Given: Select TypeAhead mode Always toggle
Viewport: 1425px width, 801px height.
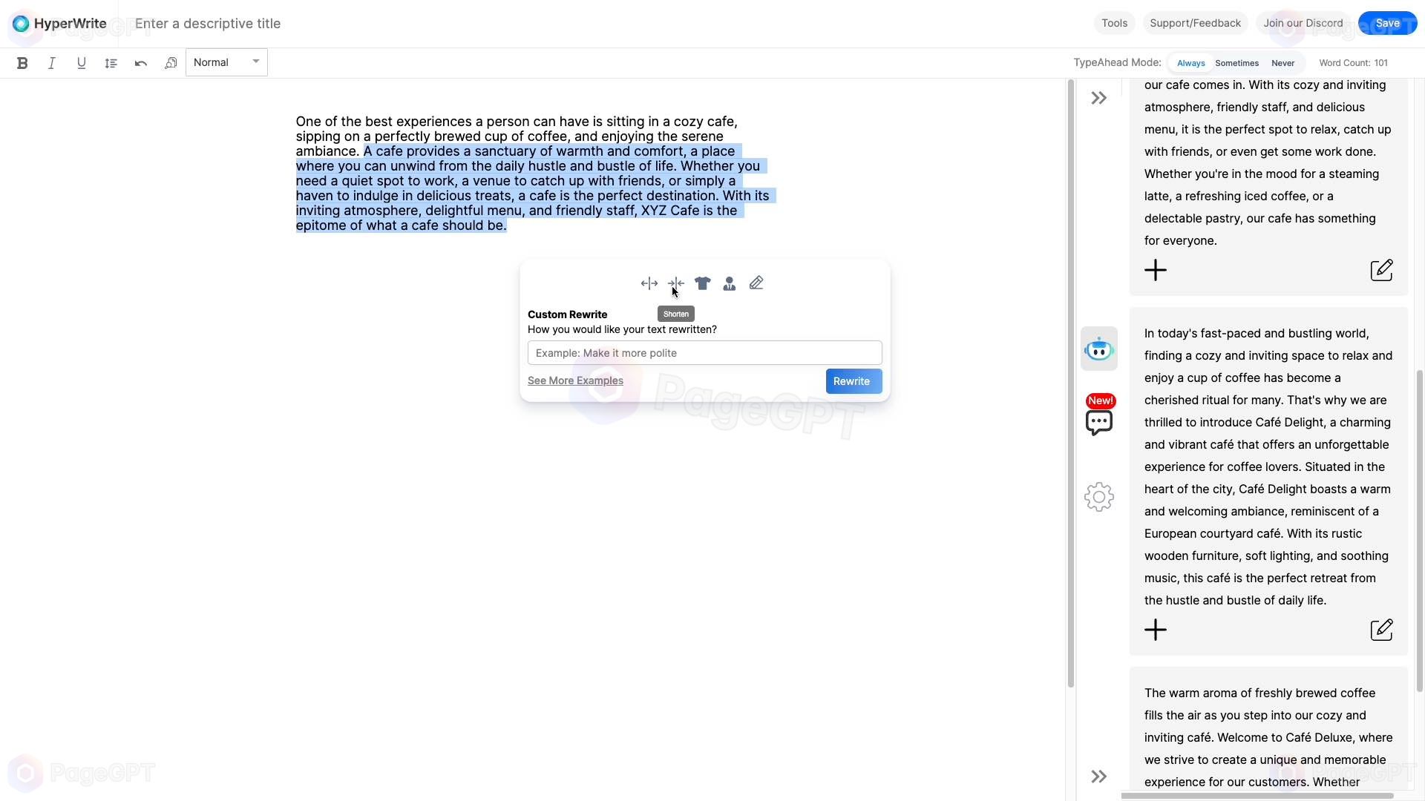Looking at the screenshot, I should pyautogui.click(x=1191, y=62).
